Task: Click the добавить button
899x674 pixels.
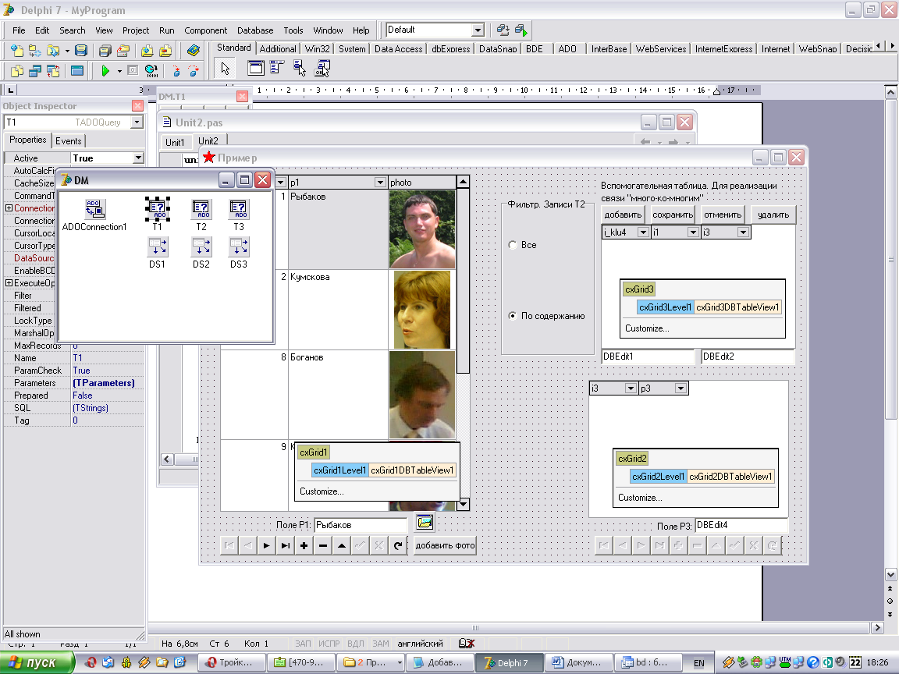Action: tap(623, 215)
